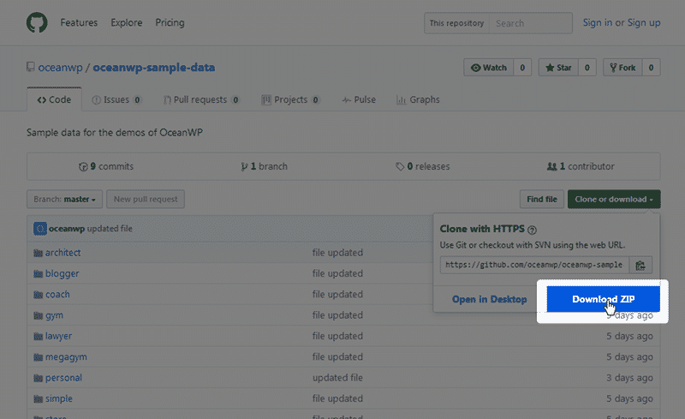The width and height of the screenshot is (685, 419).
Task: Click the This repository search scope label
Action: [456, 23]
